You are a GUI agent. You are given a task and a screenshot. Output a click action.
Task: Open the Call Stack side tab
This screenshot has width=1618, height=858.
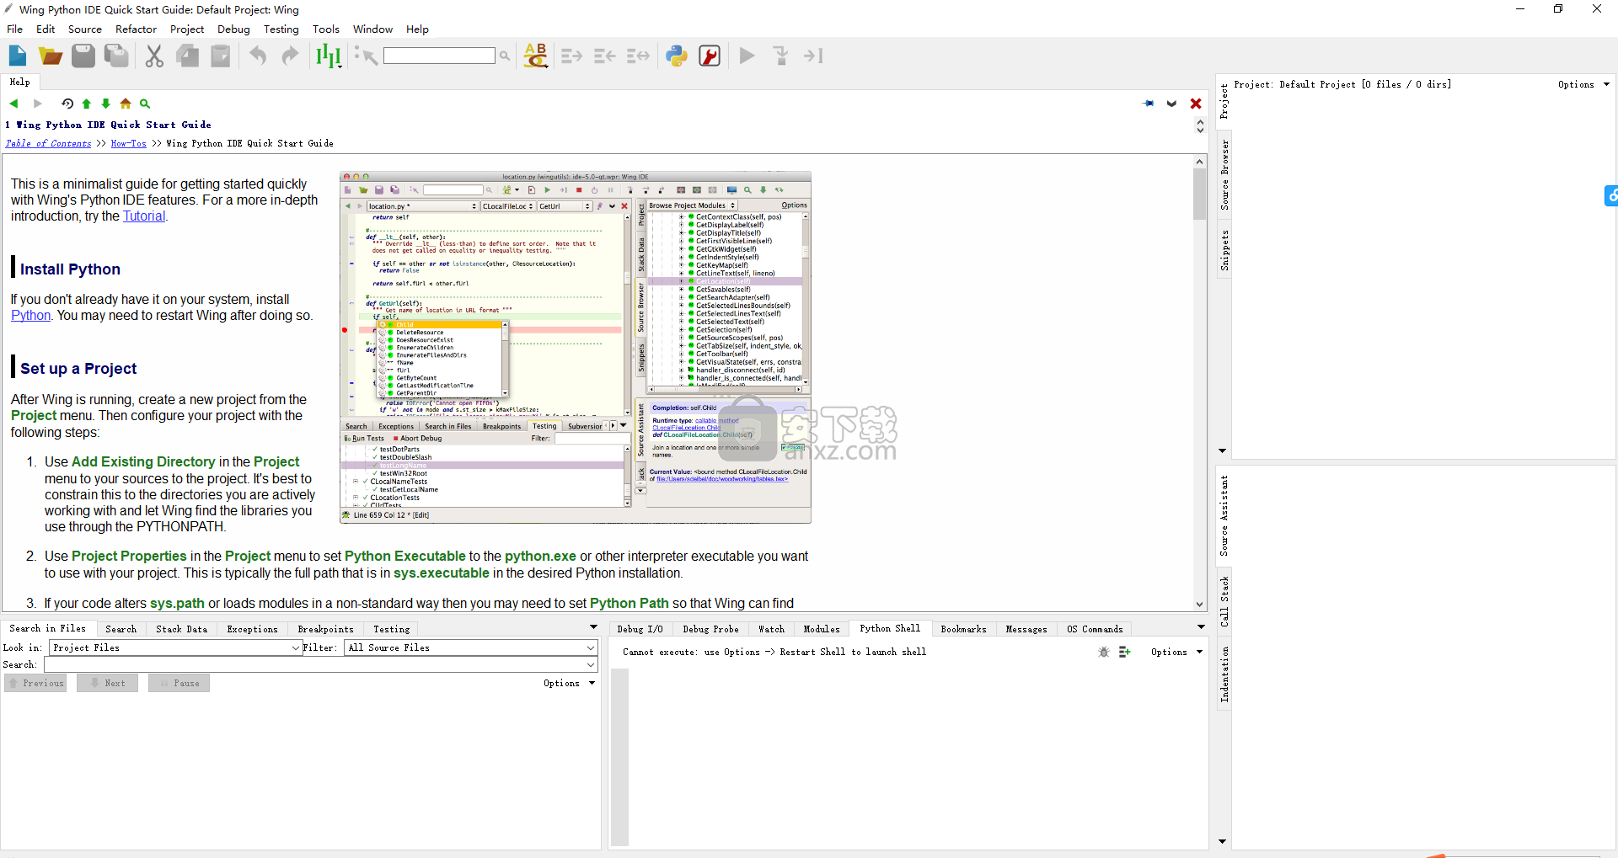(1224, 600)
